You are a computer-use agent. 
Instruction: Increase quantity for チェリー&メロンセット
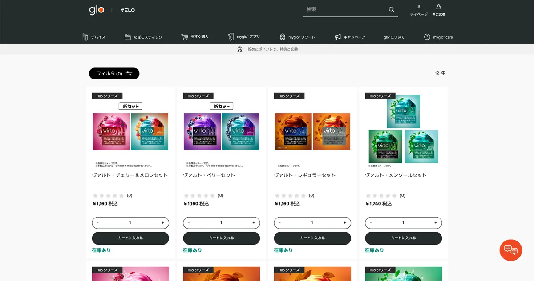(162, 223)
